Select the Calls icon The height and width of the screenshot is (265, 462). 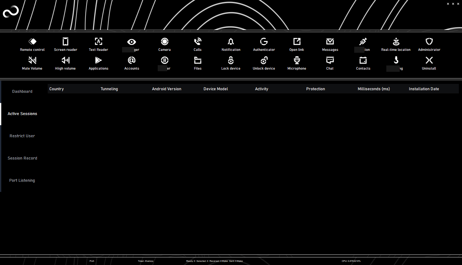coord(198,42)
